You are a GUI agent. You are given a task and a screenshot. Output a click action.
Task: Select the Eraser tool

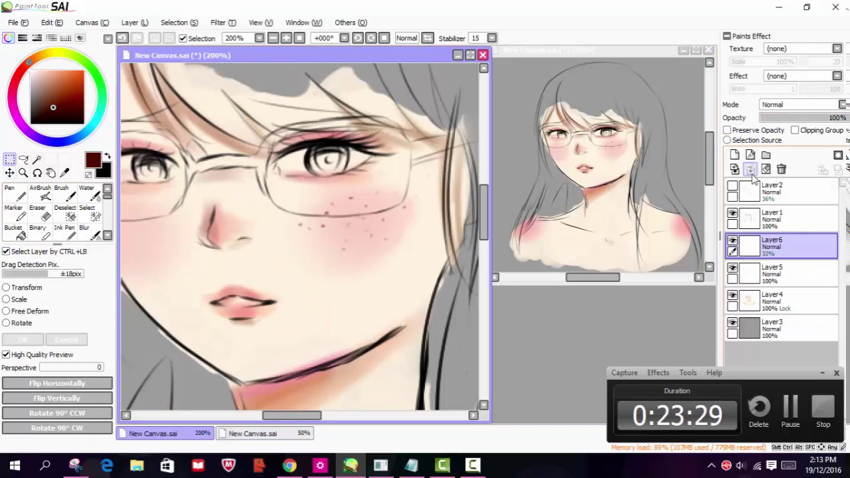coord(40,212)
